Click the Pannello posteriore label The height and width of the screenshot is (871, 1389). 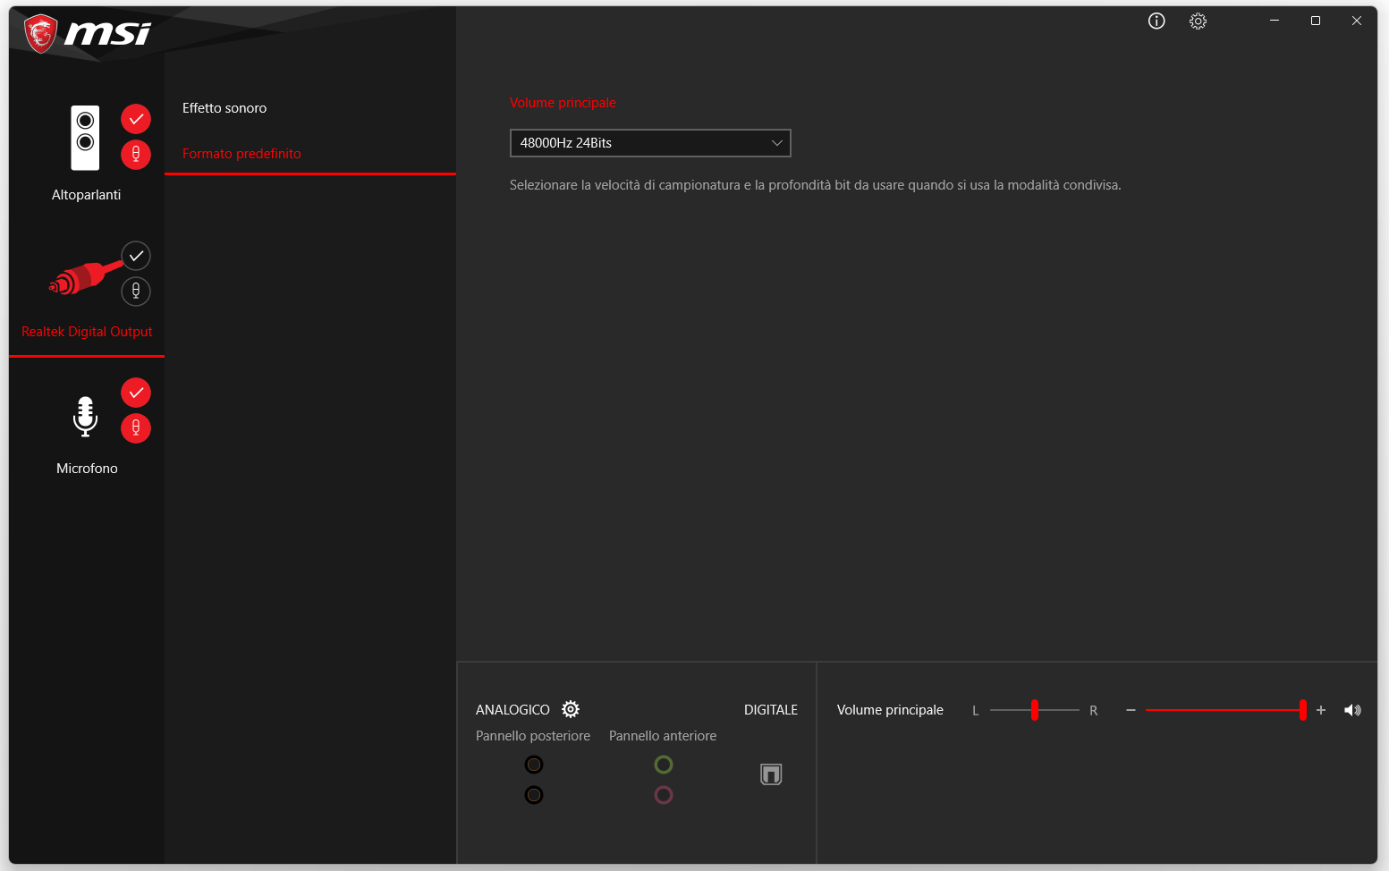point(533,736)
